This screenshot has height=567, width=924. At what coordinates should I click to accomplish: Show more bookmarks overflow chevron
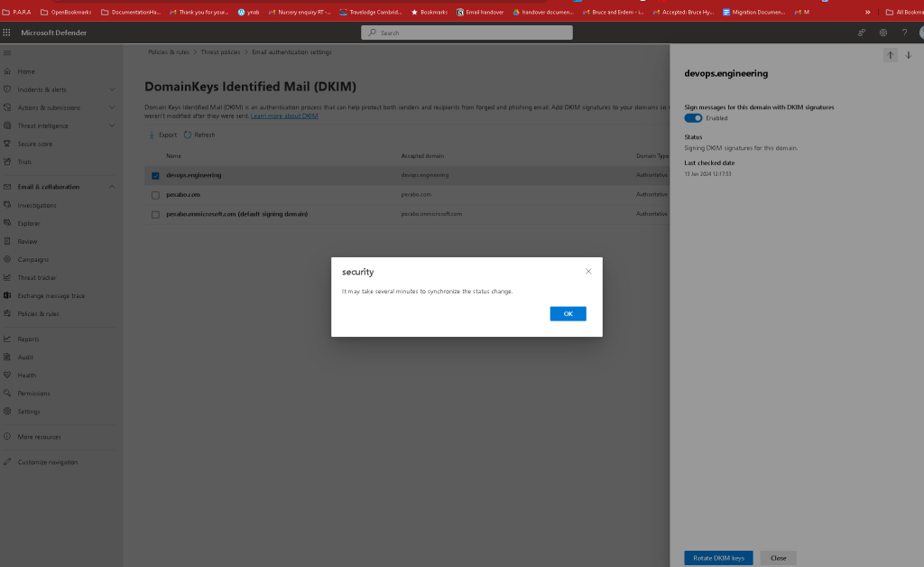(x=867, y=12)
